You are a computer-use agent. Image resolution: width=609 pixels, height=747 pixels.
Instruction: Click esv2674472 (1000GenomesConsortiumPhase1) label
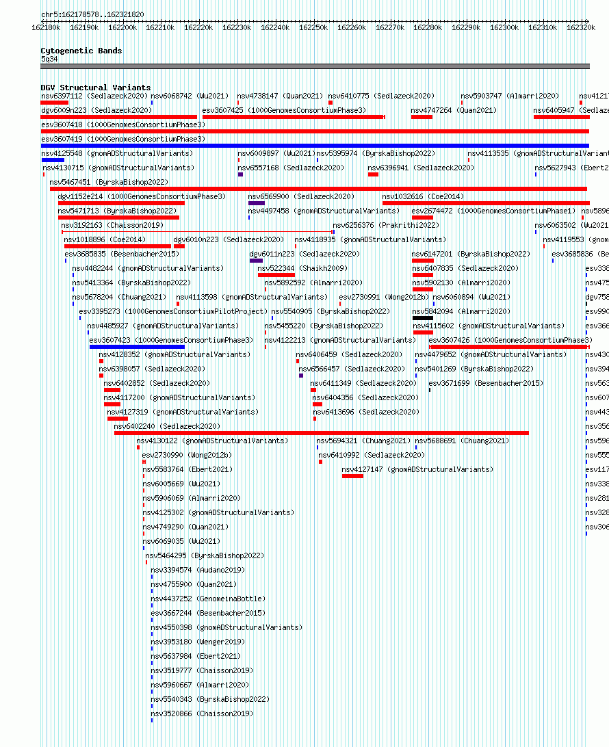pyautogui.click(x=493, y=211)
